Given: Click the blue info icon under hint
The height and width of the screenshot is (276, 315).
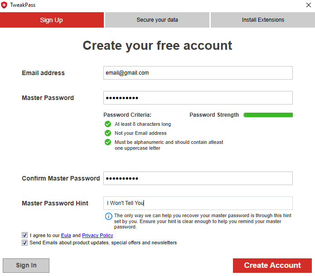Looking at the screenshot, I should pyautogui.click(x=108, y=216).
